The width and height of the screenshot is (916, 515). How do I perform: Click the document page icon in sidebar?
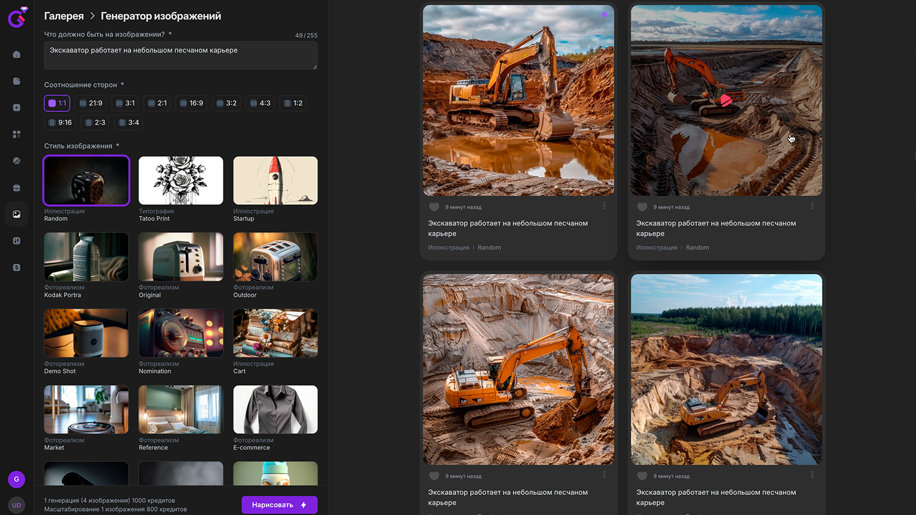coord(17,81)
